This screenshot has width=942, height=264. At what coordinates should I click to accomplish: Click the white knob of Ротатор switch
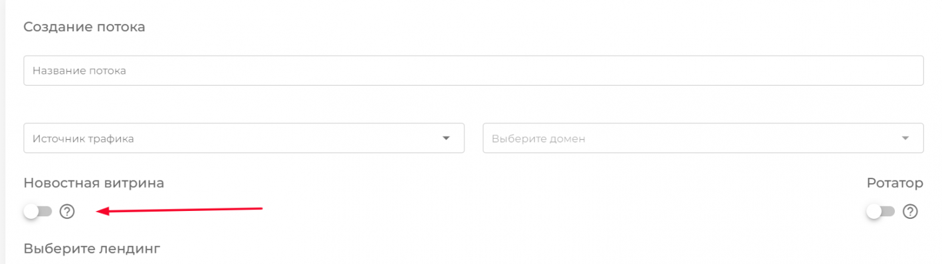click(x=875, y=212)
